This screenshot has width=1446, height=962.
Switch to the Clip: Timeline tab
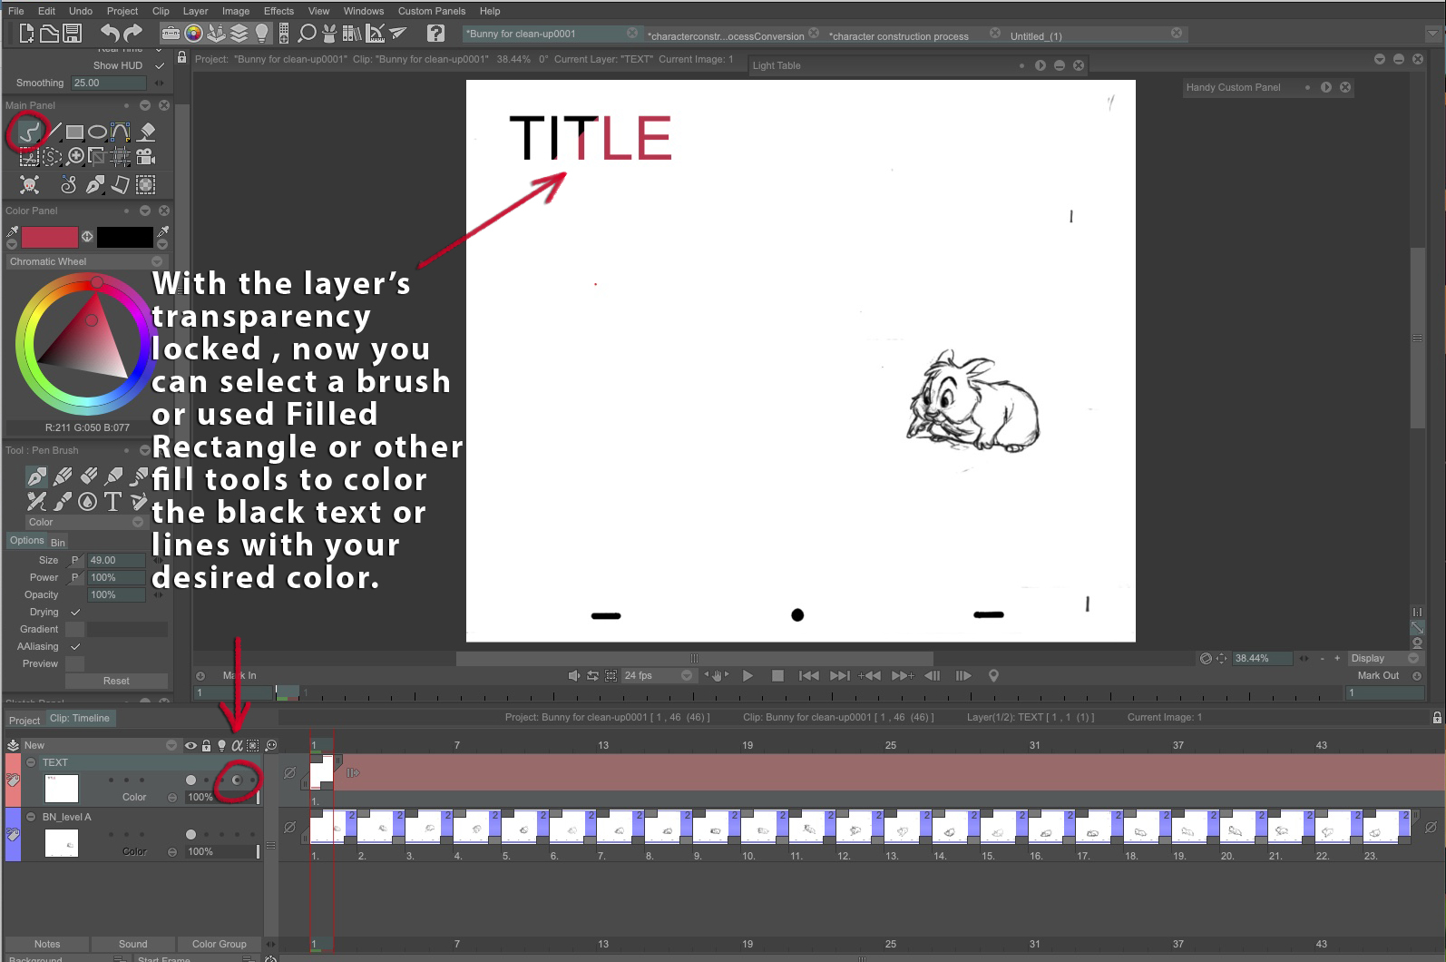79,718
